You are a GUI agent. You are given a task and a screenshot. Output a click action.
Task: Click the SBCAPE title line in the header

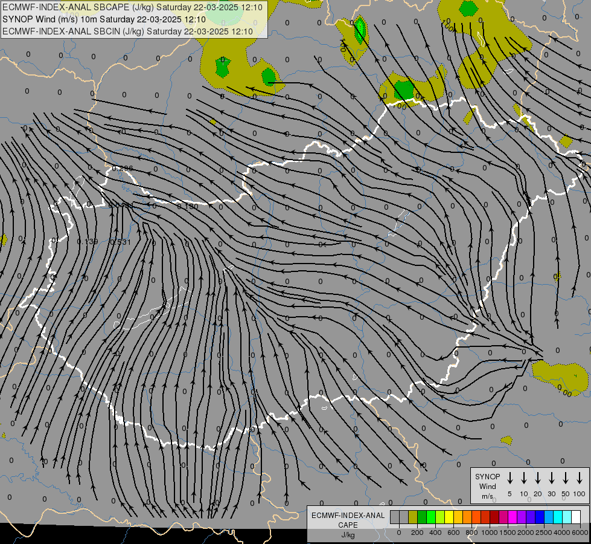coord(132,7)
